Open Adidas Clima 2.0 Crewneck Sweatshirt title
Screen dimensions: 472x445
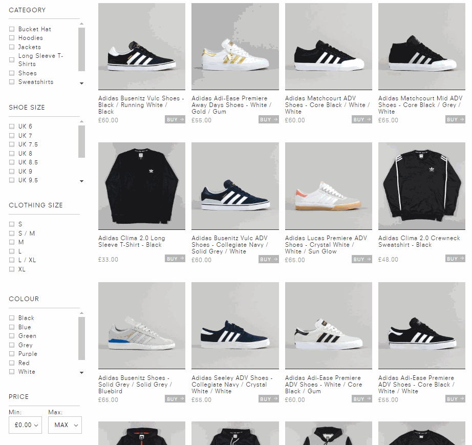419,241
